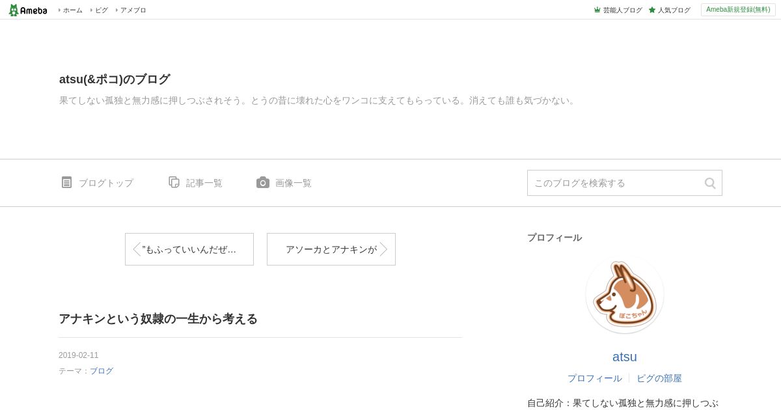Click the crown icon beside 芸能人ブログ

pyautogui.click(x=597, y=10)
